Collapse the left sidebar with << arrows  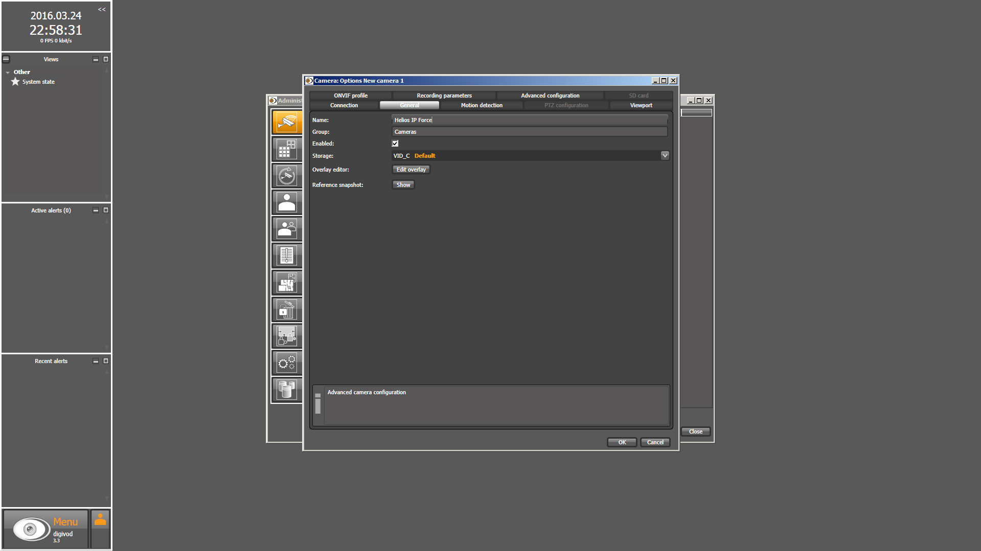(102, 9)
